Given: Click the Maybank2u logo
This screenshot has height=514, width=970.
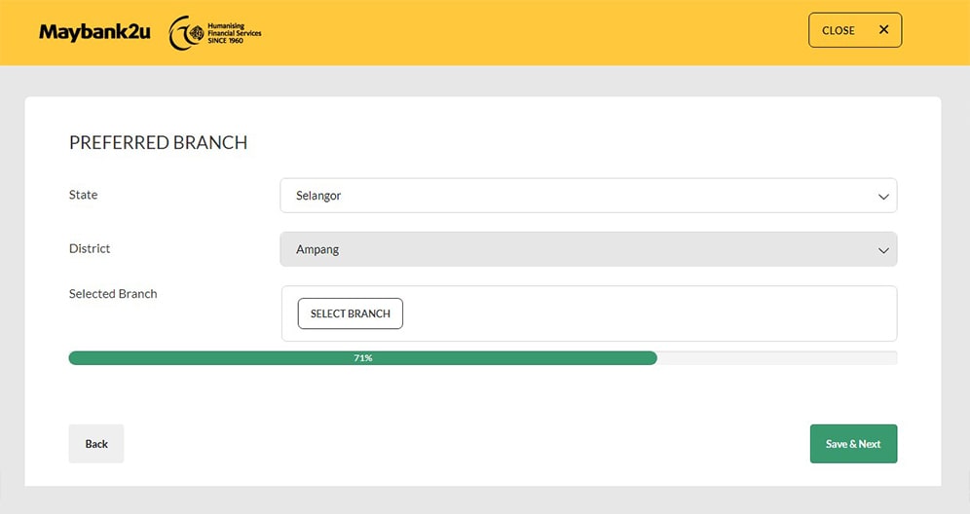Looking at the screenshot, I should [94, 31].
